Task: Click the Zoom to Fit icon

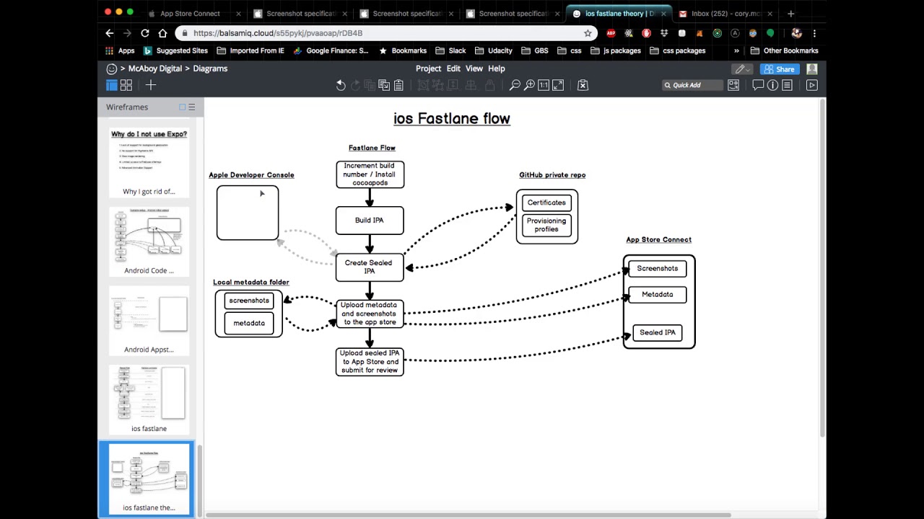Action: click(x=557, y=85)
